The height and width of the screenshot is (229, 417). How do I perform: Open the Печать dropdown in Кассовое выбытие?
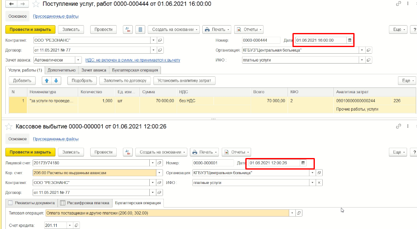coord(204,152)
